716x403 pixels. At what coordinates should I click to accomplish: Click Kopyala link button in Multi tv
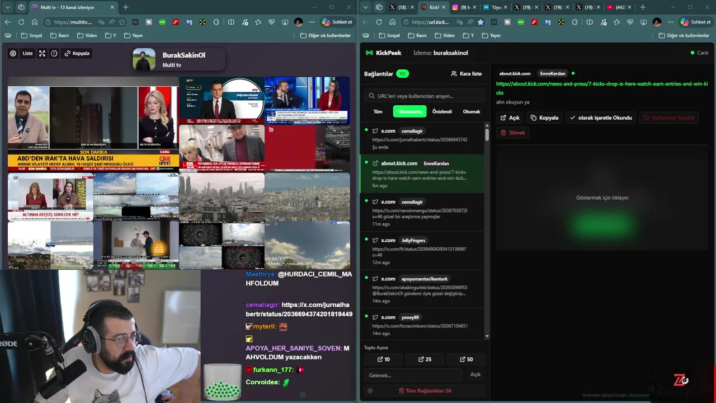click(x=77, y=54)
